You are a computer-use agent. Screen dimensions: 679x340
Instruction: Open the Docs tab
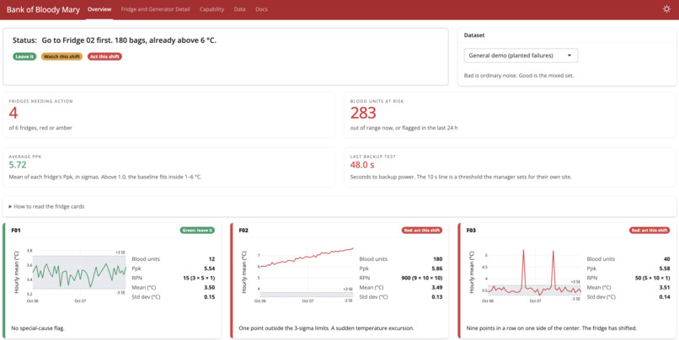[x=261, y=9]
